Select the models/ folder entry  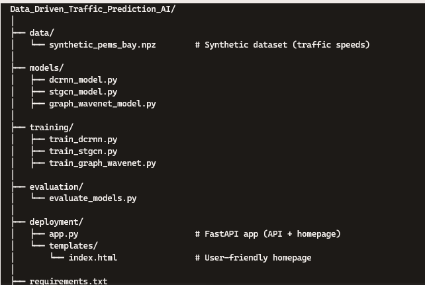click(x=46, y=68)
